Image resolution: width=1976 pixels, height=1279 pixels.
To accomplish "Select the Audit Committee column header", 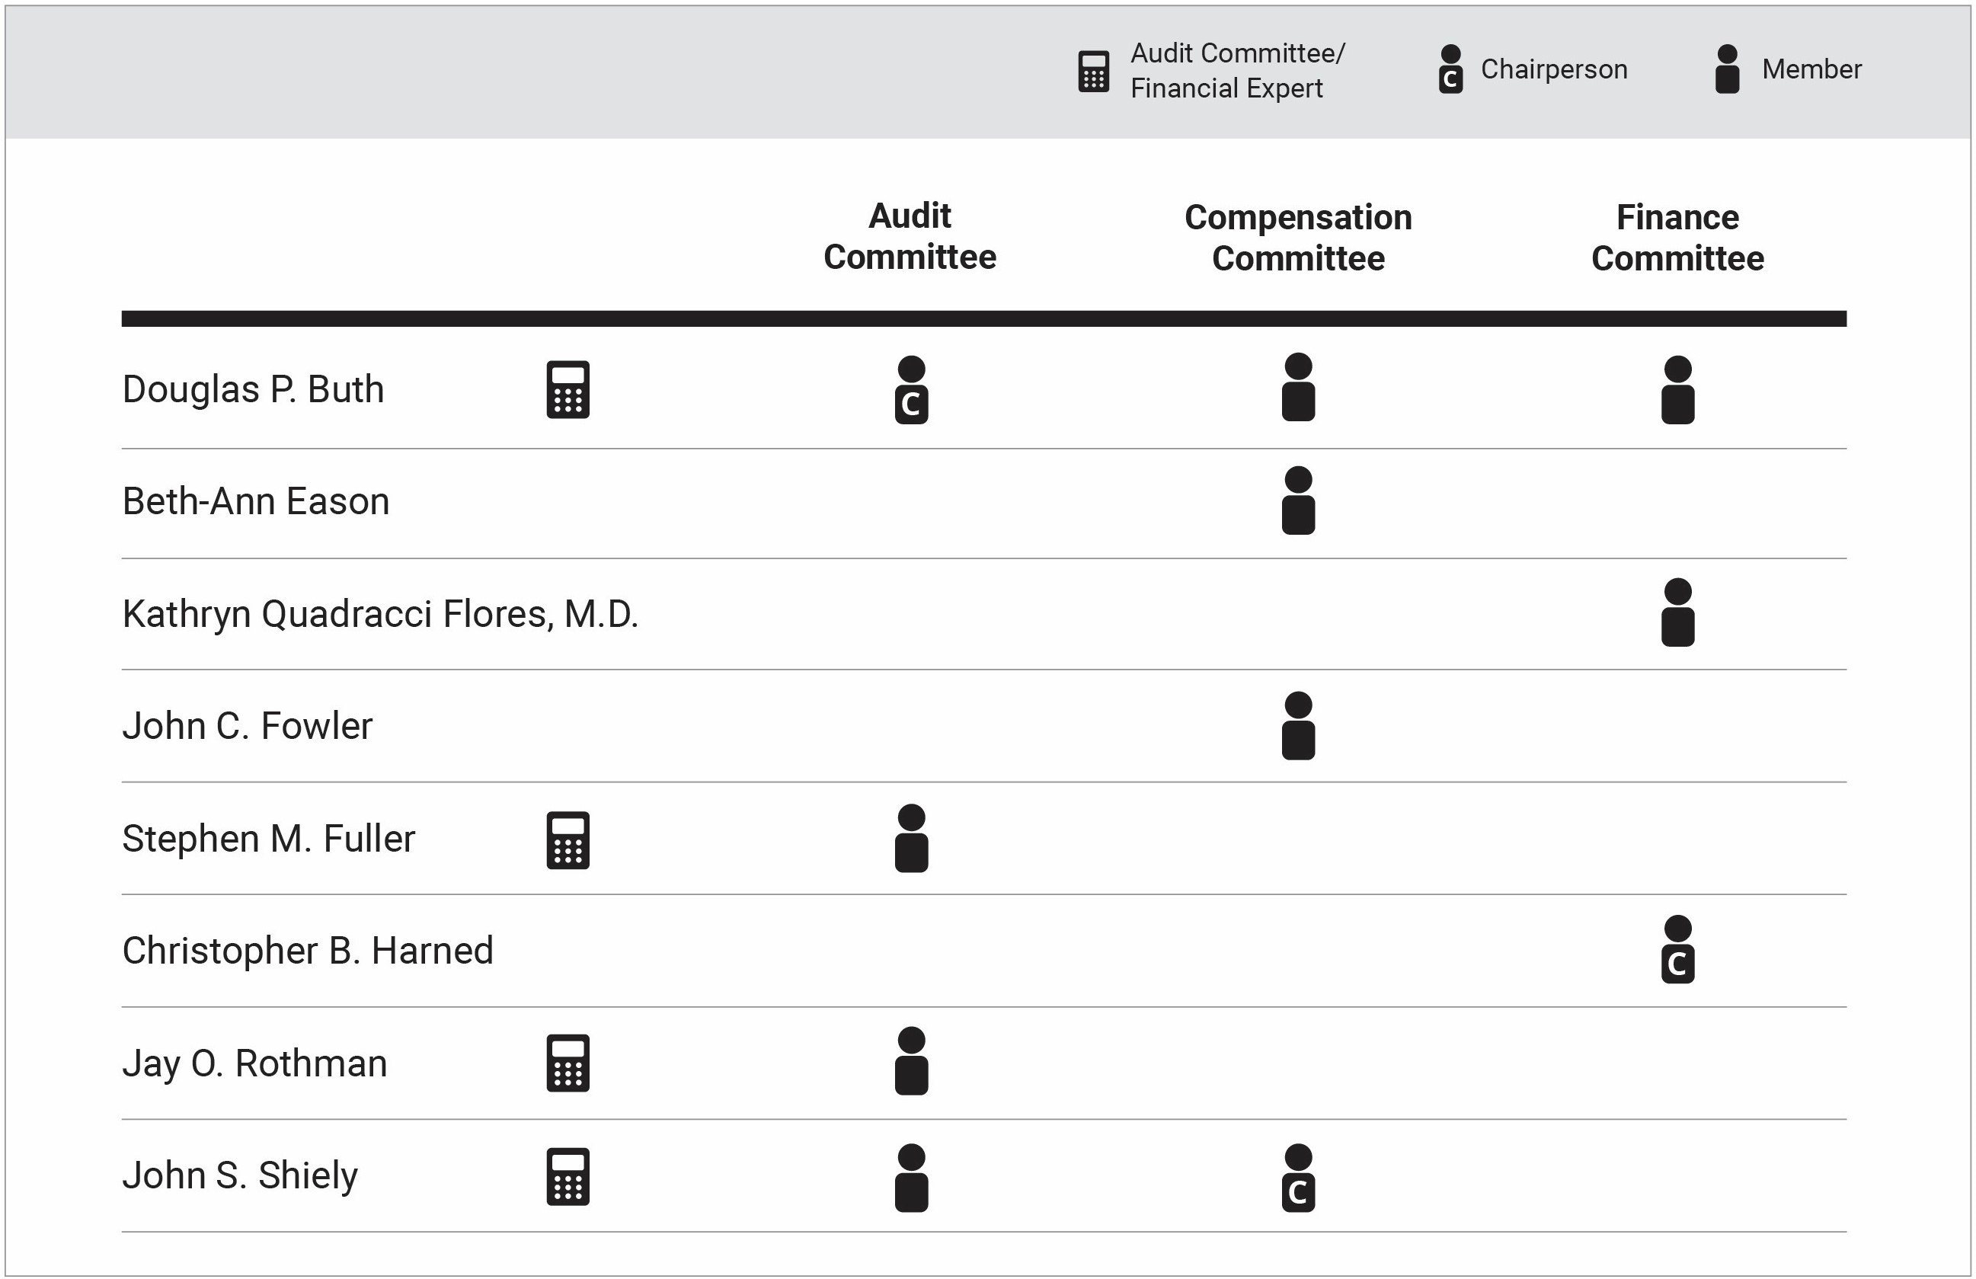I will tap(909, 237).
